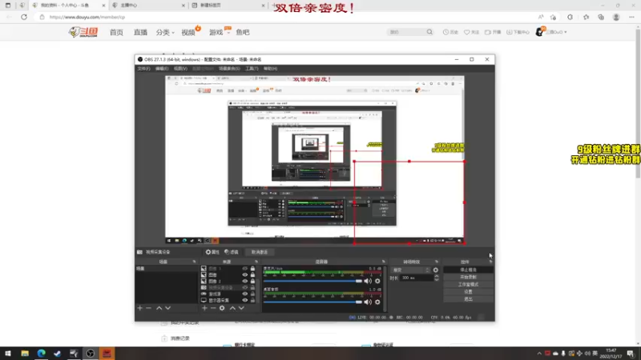The image size is (641, 360).
Task: Select 游戏源 source row
Action: [x=228, y=294]
